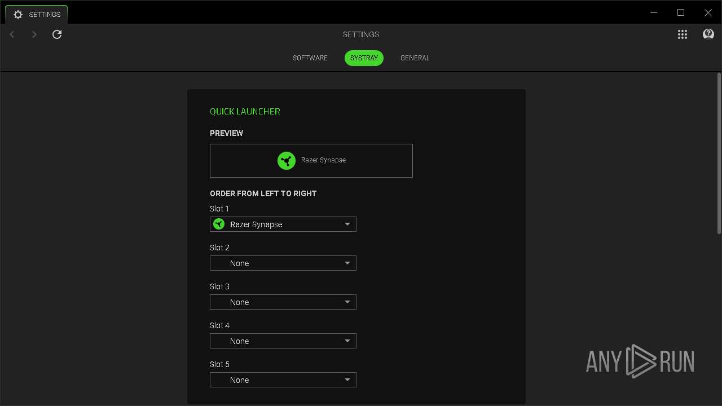
Task: Select the Systray tab
Action: click(x=364, y=58)
